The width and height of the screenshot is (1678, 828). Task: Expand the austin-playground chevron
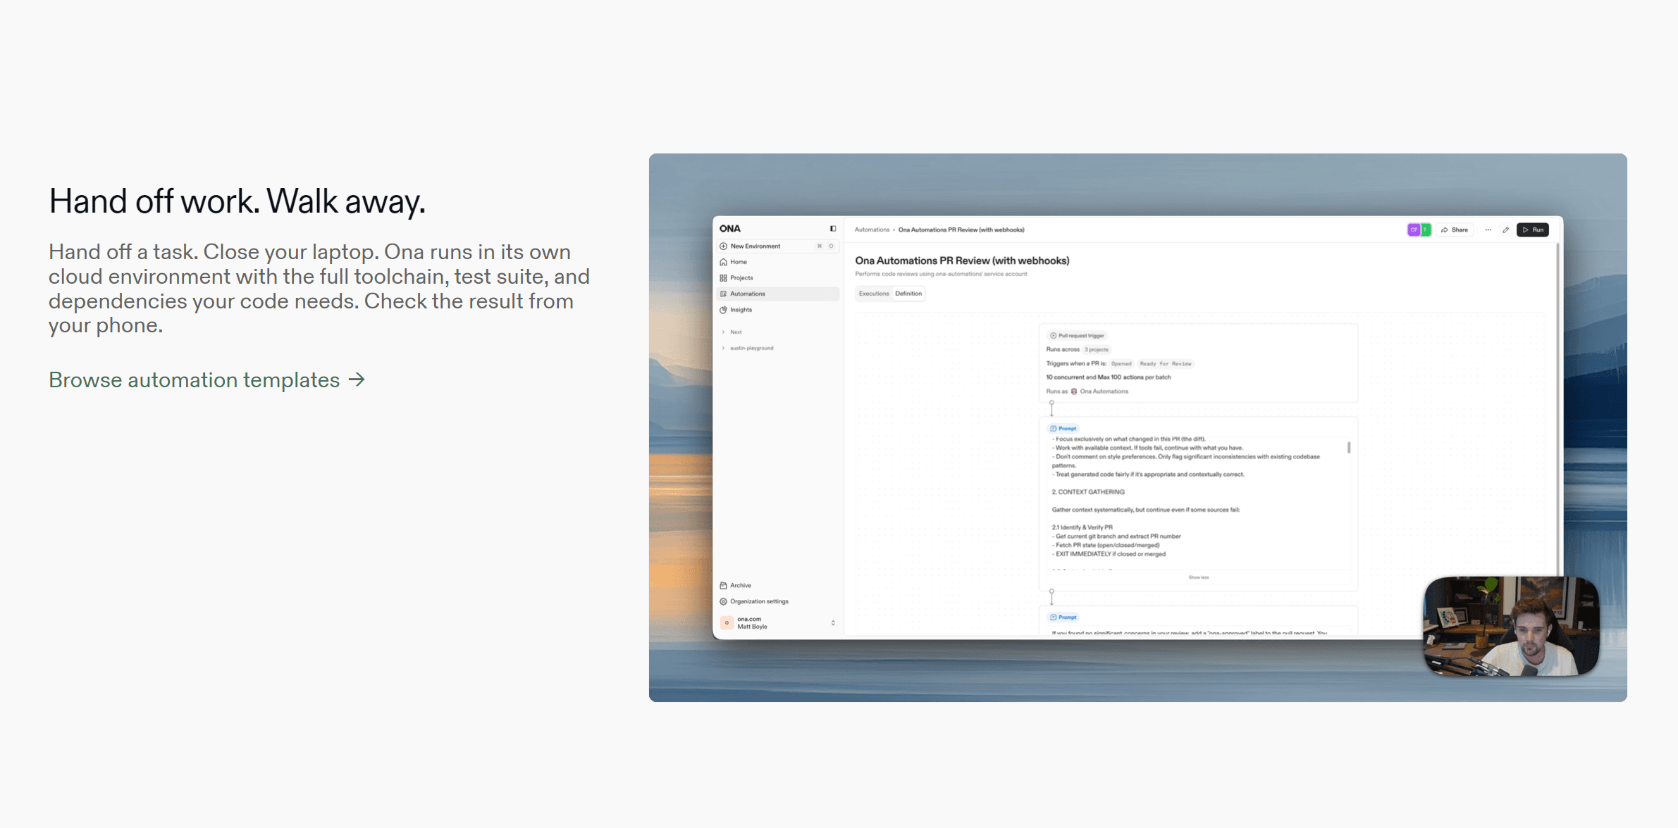click(x=723, y=348)
